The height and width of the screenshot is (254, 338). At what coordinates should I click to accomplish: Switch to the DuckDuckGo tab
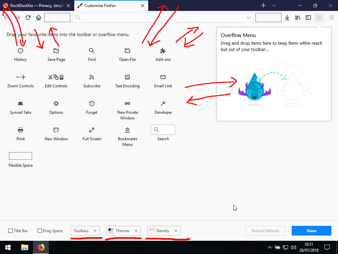point(37,6)
